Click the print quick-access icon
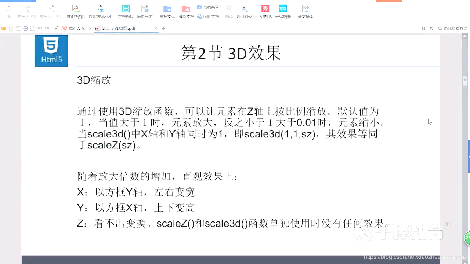This screenshot has height=264, width=470. [x=25, y=28]
